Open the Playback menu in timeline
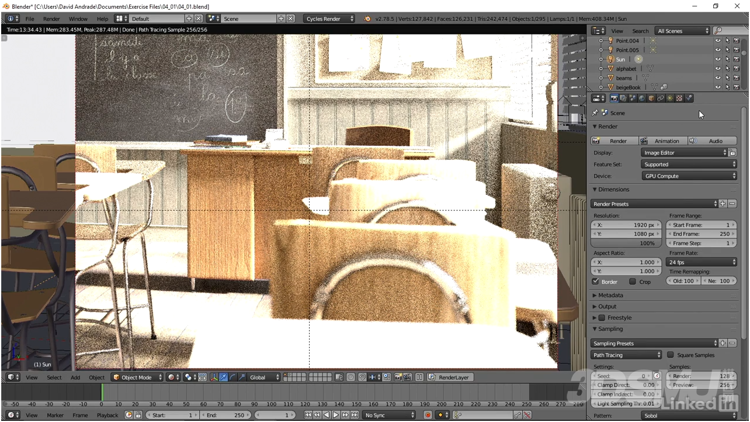This screenshot has width=750, height=422. (x=107, y=415)
